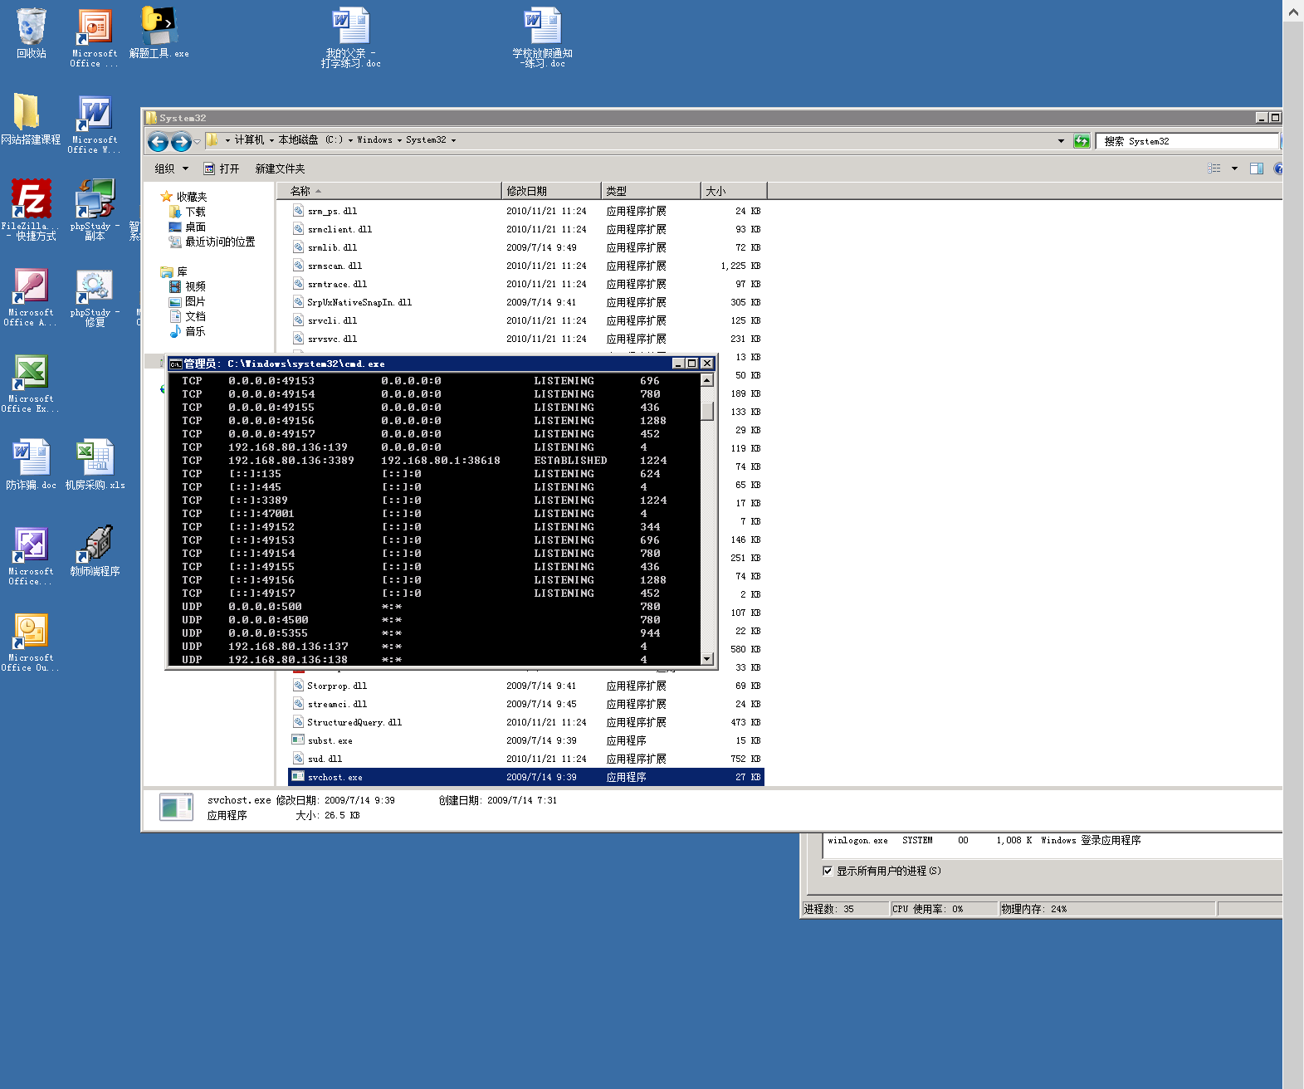Open phpStudy 副本 shortcut
Viewport: 1304px width, 1089px height.
[x=95, y=210]
